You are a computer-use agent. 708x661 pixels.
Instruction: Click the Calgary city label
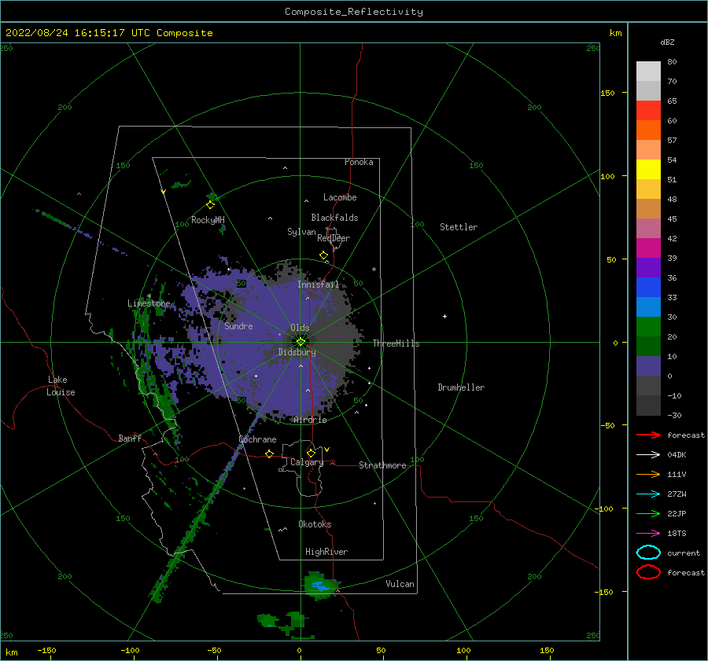pos(307,462)
